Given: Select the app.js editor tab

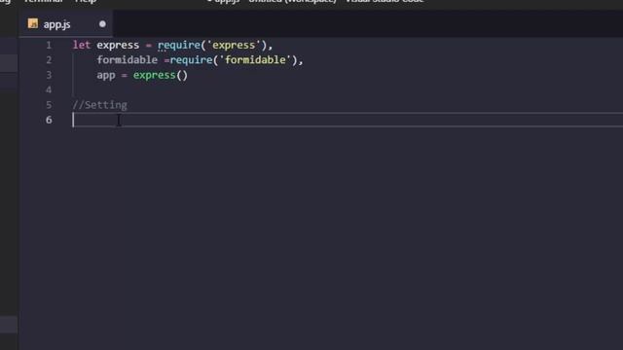Looking at the screenshot, I should click(x=66, y=24).
